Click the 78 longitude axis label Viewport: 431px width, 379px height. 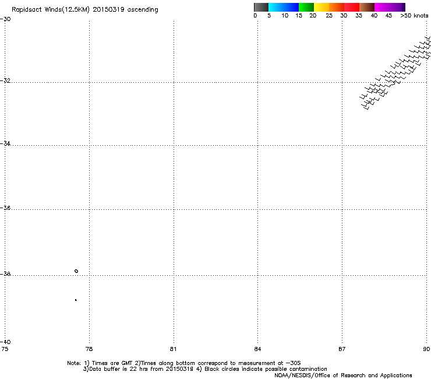[x=89, y=349]
